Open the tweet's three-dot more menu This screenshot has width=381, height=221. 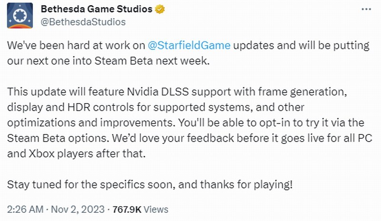(x=364, y=10)
